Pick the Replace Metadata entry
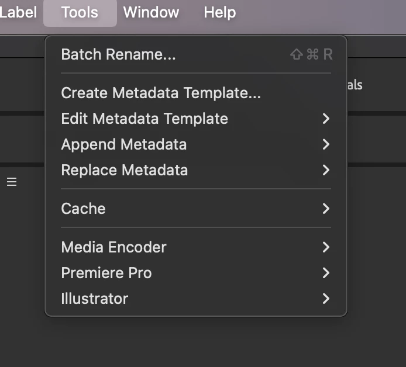This screenshot has height=367, width=406. click(125, 170)
